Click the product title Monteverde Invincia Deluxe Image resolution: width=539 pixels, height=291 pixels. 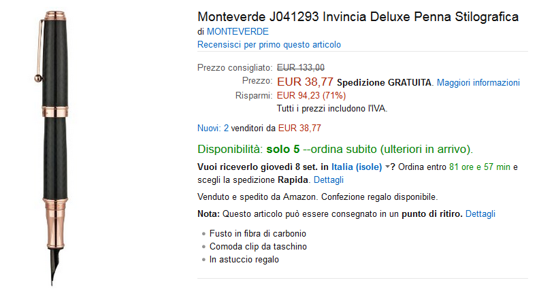click(x=357, y=16)
